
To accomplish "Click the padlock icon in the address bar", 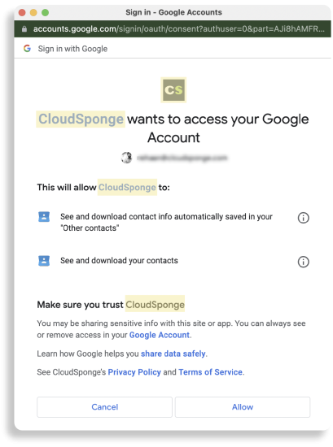I will pos(24,28).
